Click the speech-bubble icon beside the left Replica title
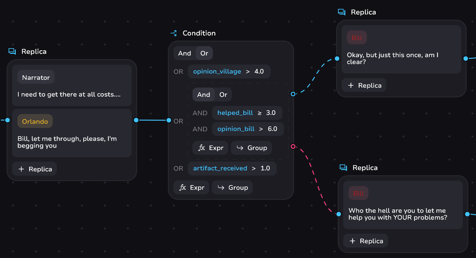The image size is (476, 258). 12,52
